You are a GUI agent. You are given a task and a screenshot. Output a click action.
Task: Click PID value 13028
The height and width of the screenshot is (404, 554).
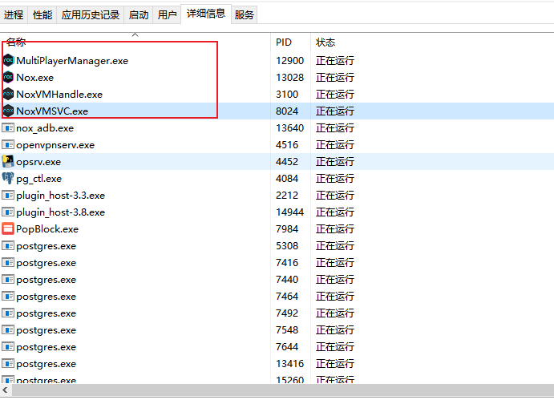click(289, 77)
